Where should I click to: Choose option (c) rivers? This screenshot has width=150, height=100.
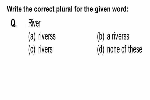point(40,50)
